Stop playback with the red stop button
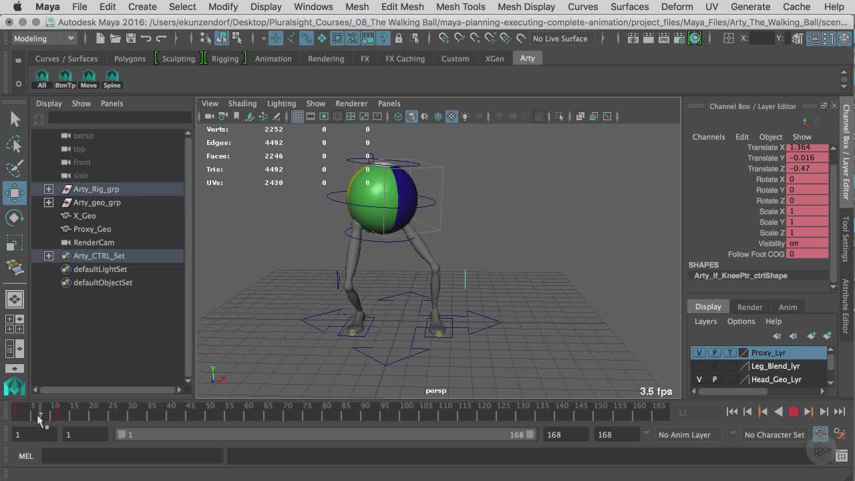This screenshot has height=481, width=855. point(794,412)
